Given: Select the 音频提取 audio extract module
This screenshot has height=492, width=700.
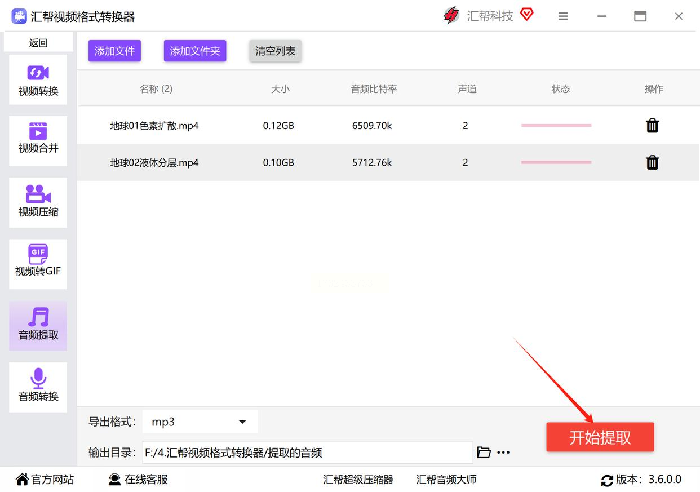Looking at the screenshot, I should point(38,326).
